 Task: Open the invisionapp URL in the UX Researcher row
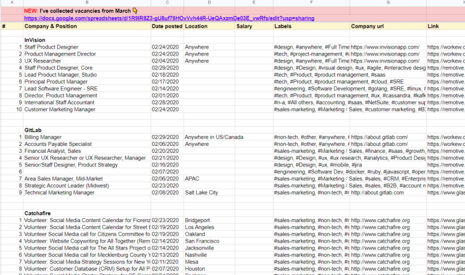click(x=385, y=61)
